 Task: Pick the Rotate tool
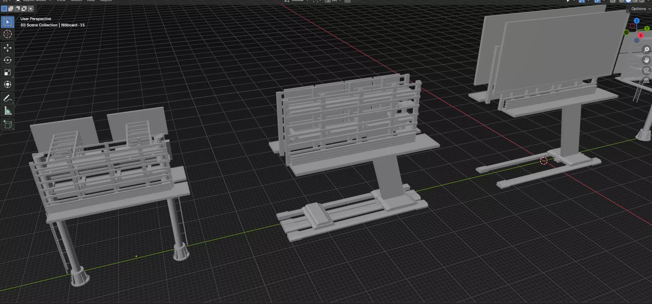pos(8,60)
